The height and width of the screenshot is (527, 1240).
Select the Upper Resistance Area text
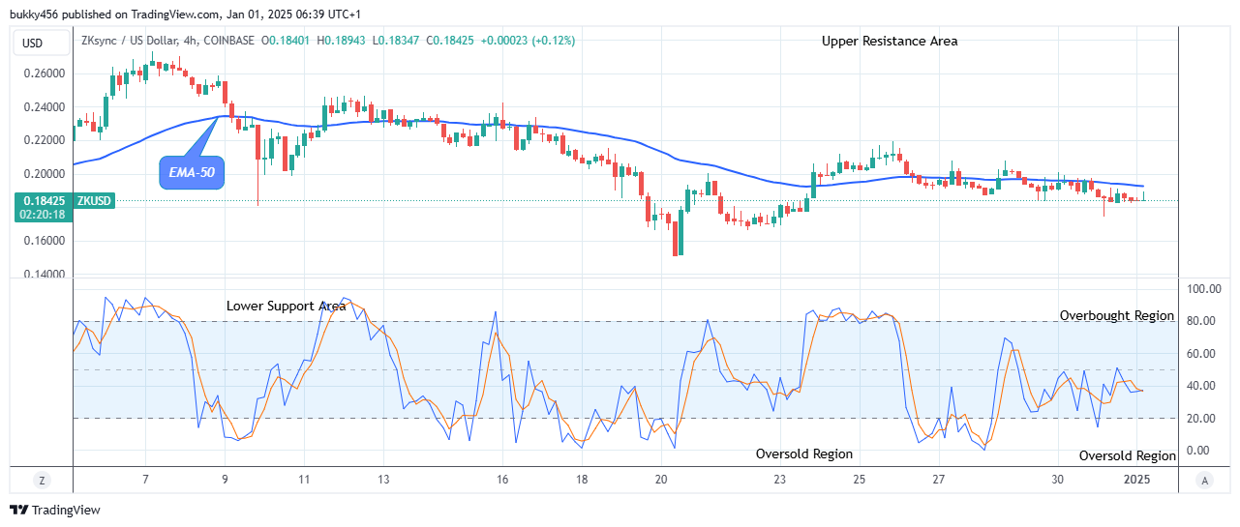pyautogui.click(x=890, y=41)
